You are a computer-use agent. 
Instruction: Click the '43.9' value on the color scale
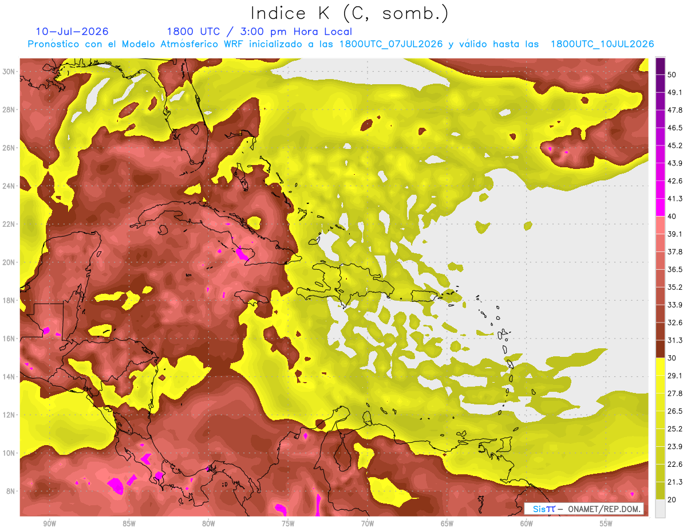675,163
